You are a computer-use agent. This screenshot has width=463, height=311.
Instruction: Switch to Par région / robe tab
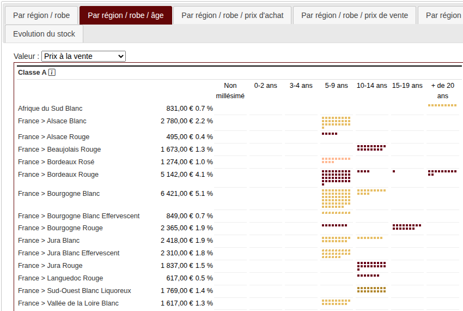point(42,15)
